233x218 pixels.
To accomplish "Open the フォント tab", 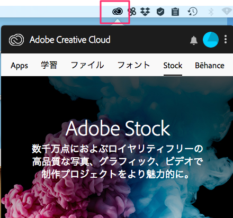I will point(133,65).
